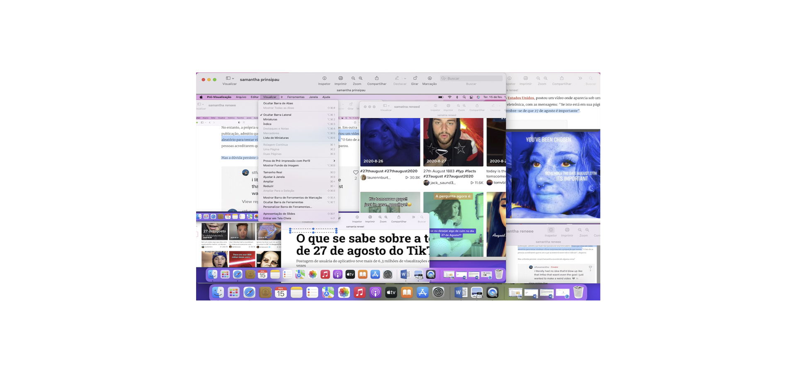
Task: Click the Wi-Fi status icon in menu bar
Action: point(450,97)
